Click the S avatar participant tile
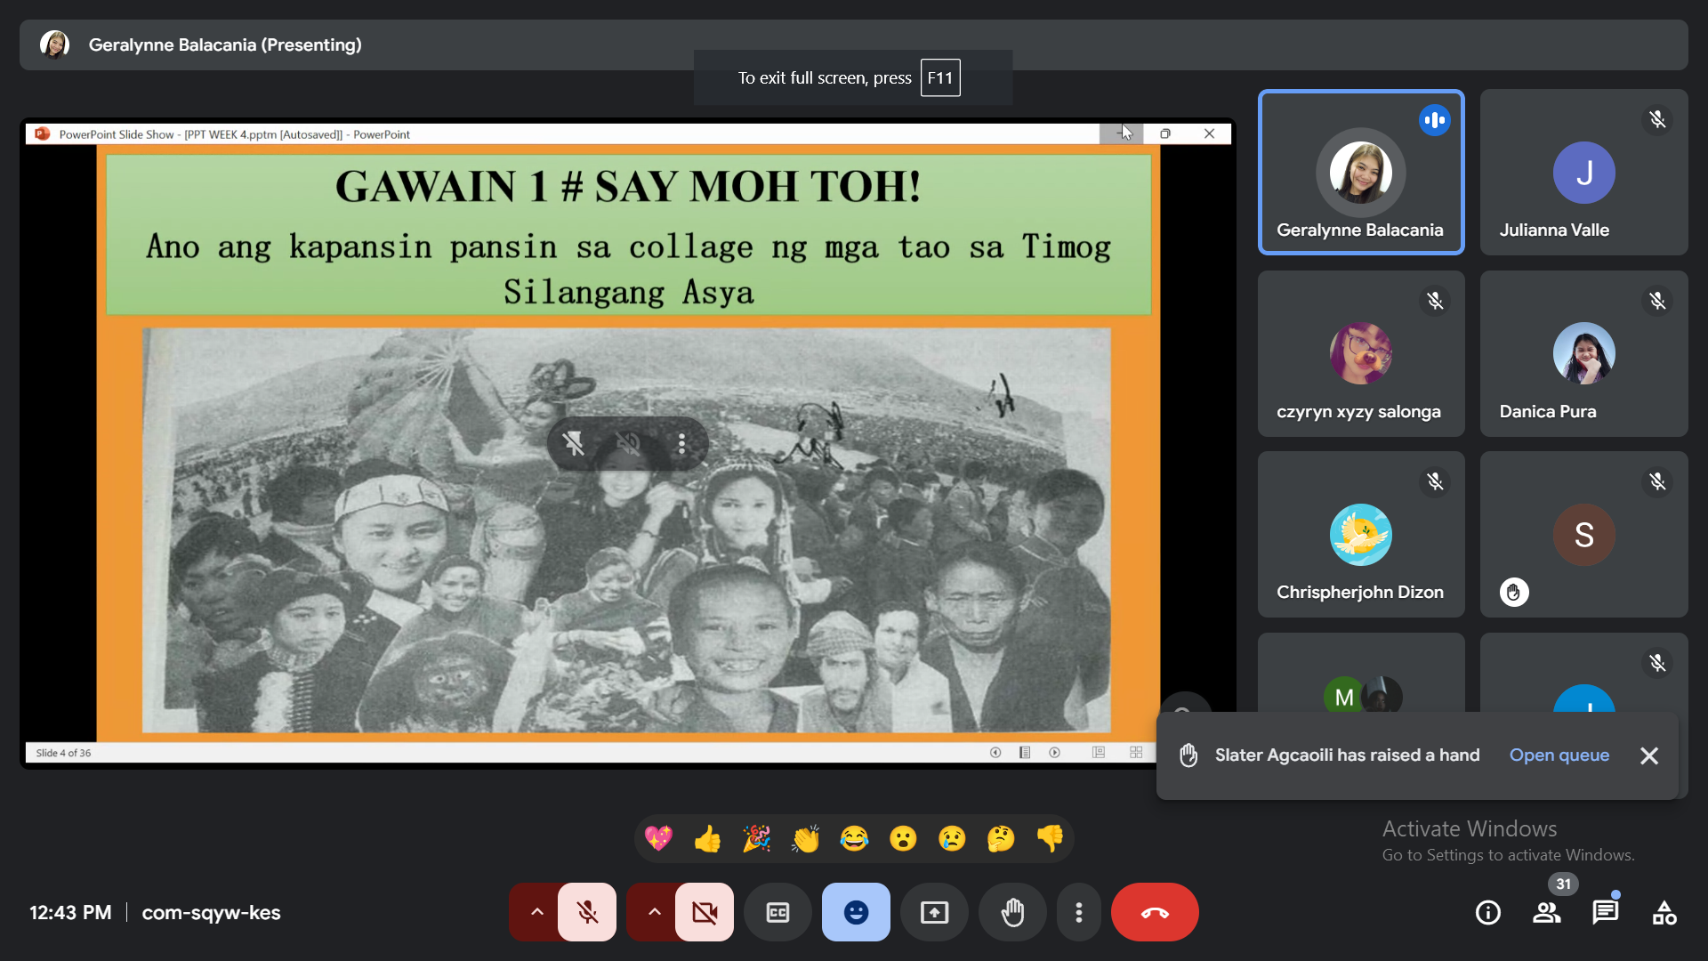Viewport: 1708px width, 961px height. (1583, 534)
